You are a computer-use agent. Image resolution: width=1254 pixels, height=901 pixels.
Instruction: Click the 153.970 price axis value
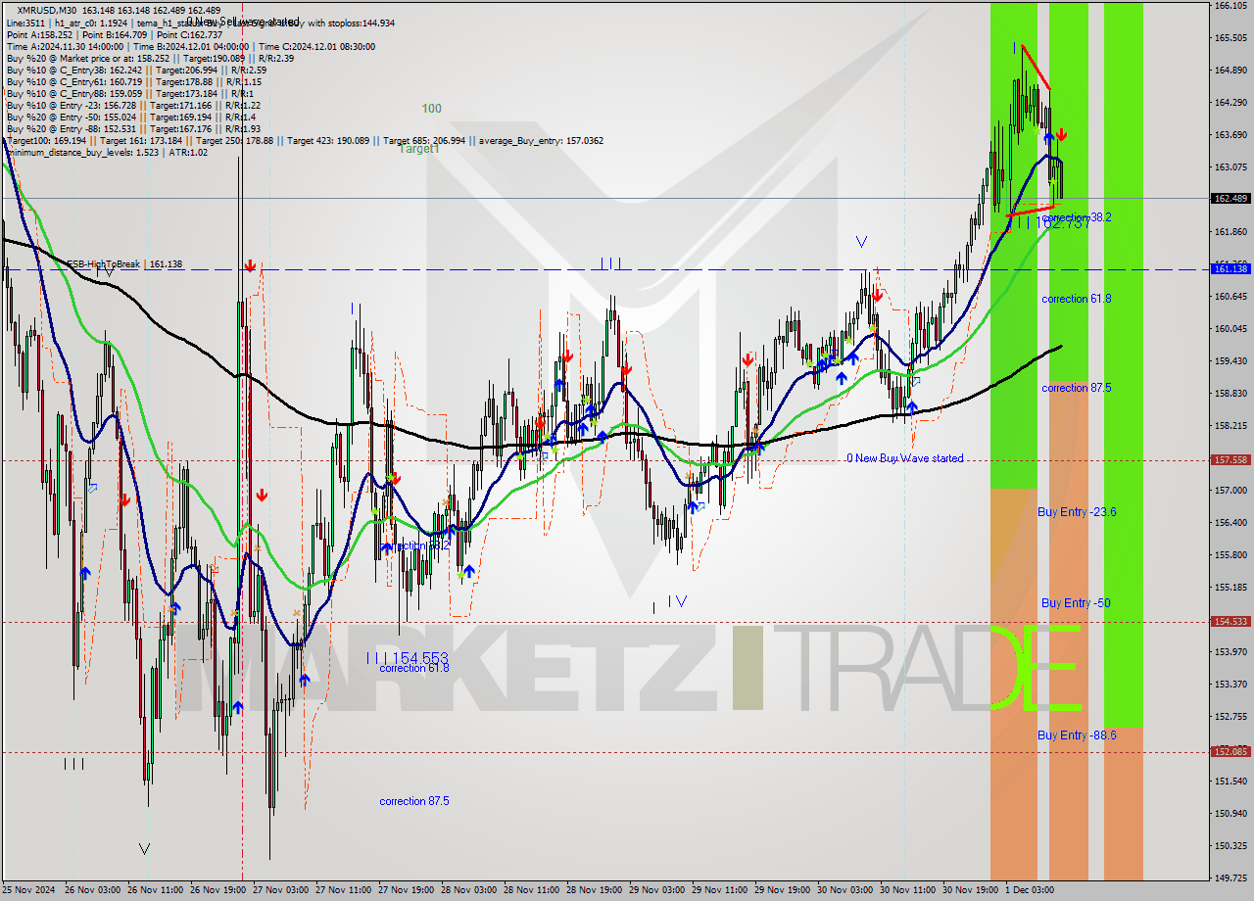click(1230, 651)
